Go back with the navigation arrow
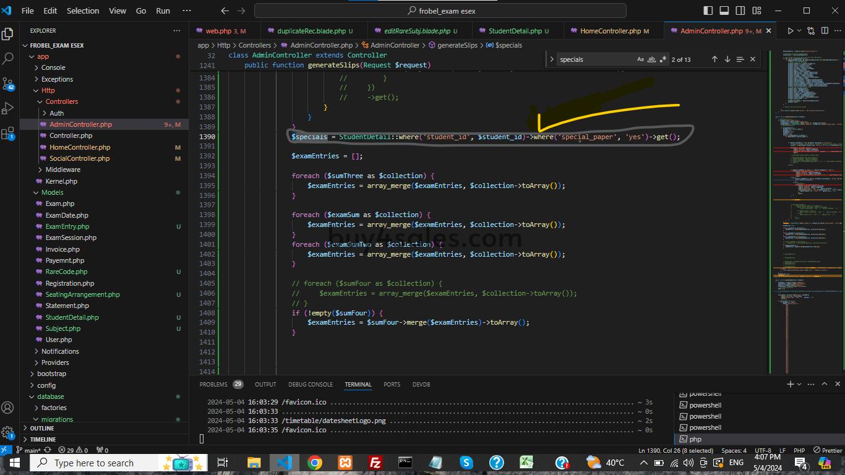The height and width of the screenshot is (475, 845). click(225, 11)
